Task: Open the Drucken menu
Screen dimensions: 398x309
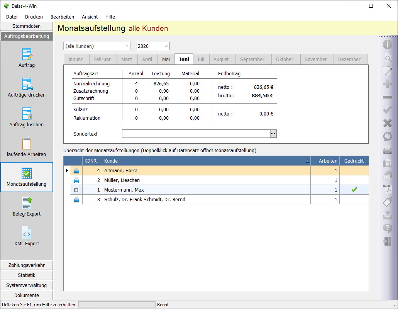Action: pos(34,17)
